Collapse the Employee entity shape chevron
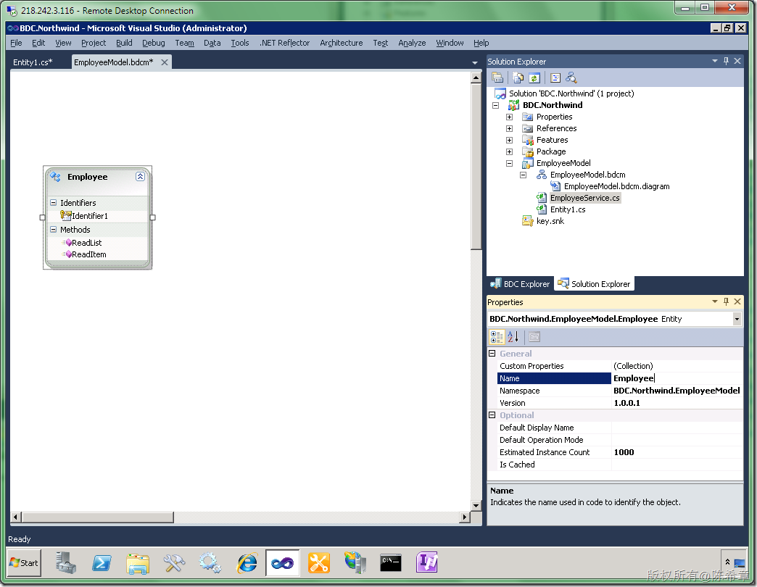Viewport: 757px width, 587px height. click(140, 177)
